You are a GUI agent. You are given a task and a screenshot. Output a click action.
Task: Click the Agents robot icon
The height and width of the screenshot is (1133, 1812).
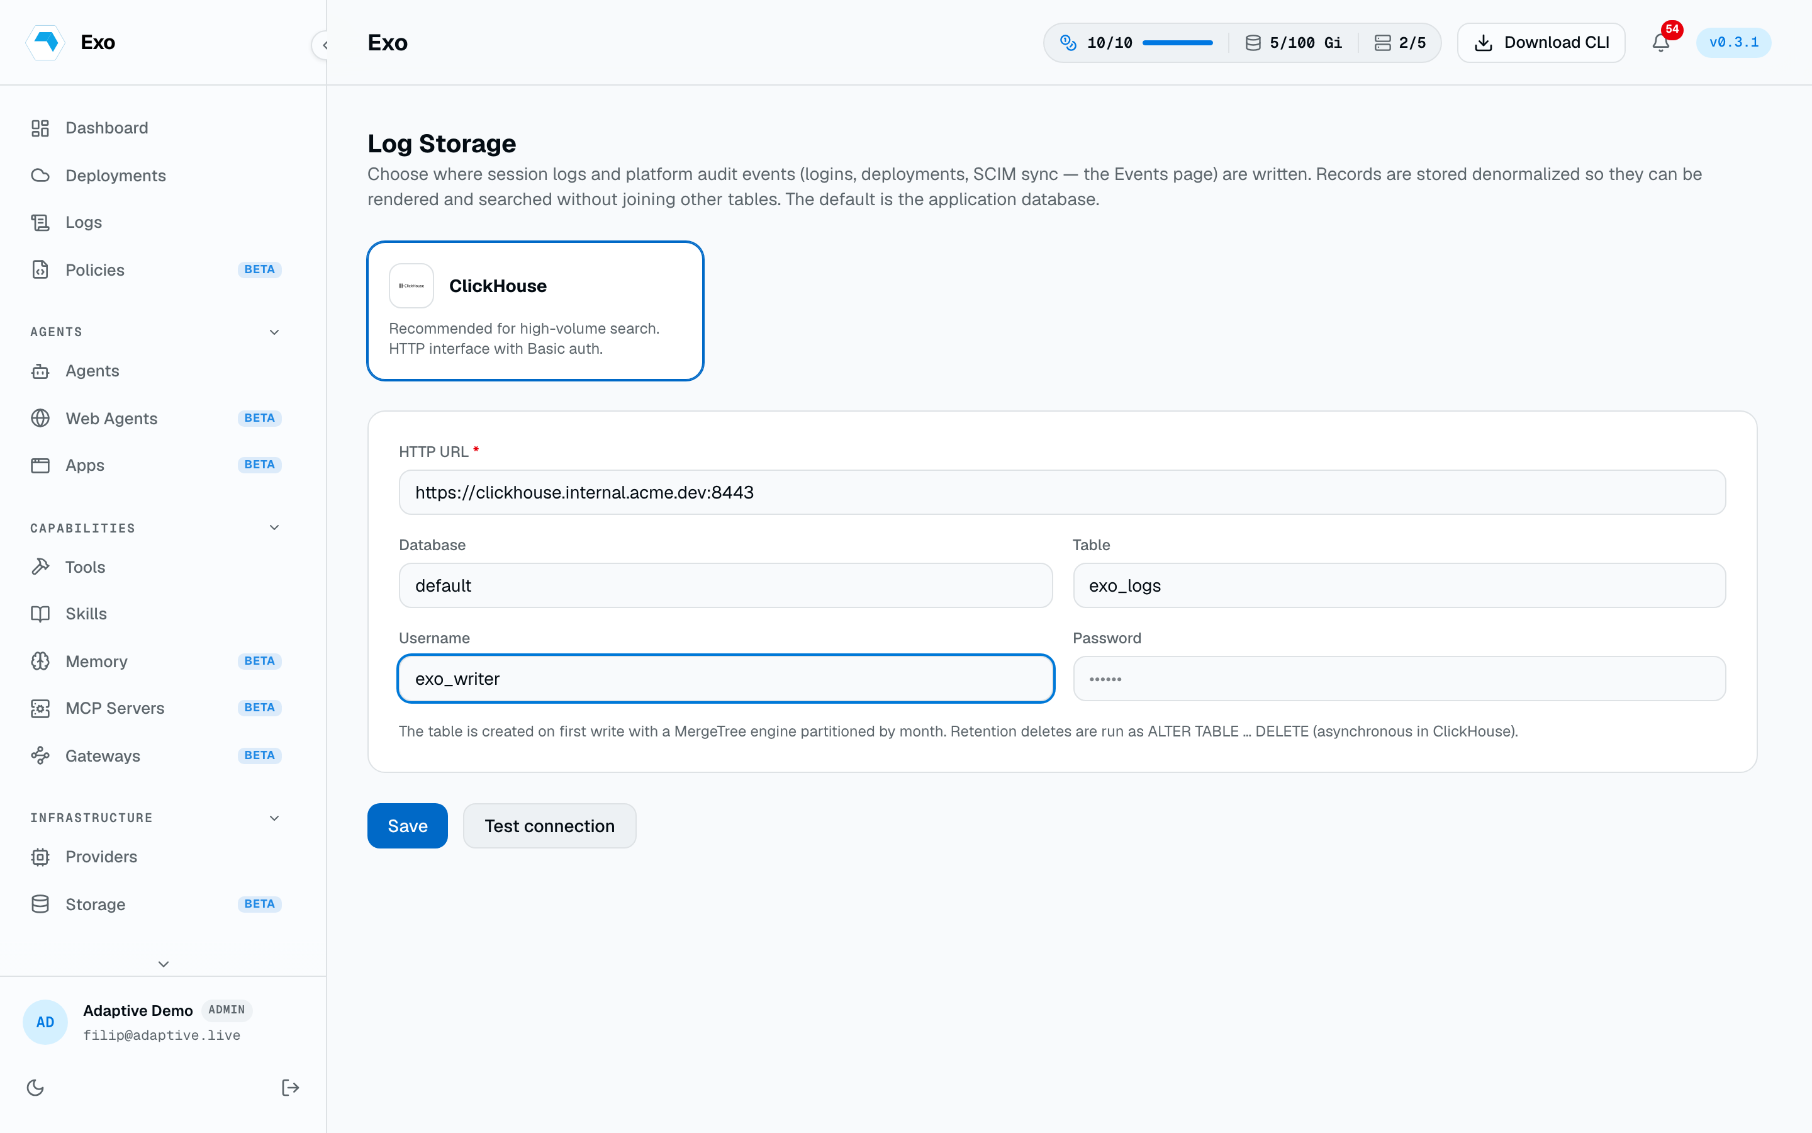[40, 371]
